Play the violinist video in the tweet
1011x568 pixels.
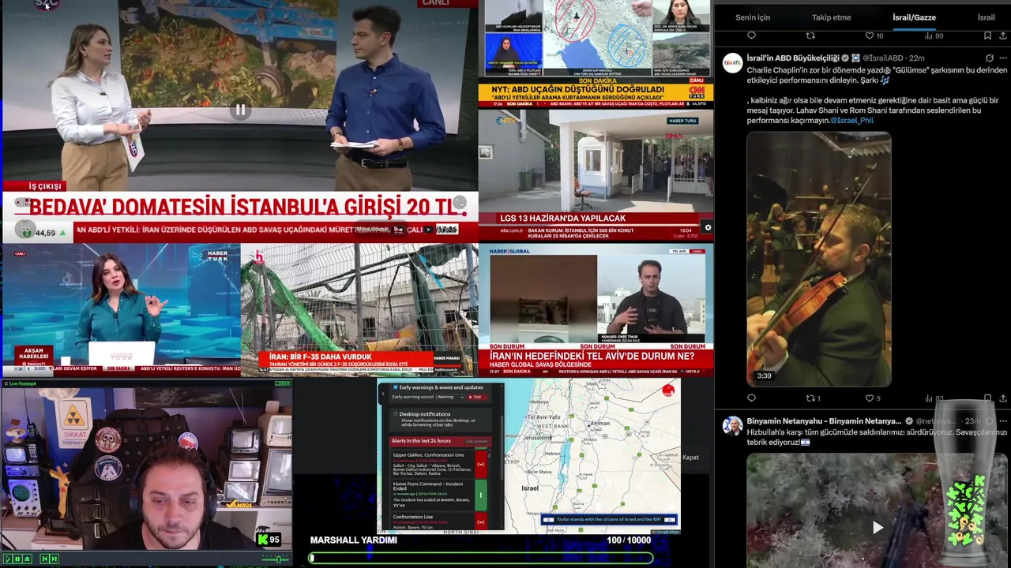pyautogui.click(x=819, y=259)
